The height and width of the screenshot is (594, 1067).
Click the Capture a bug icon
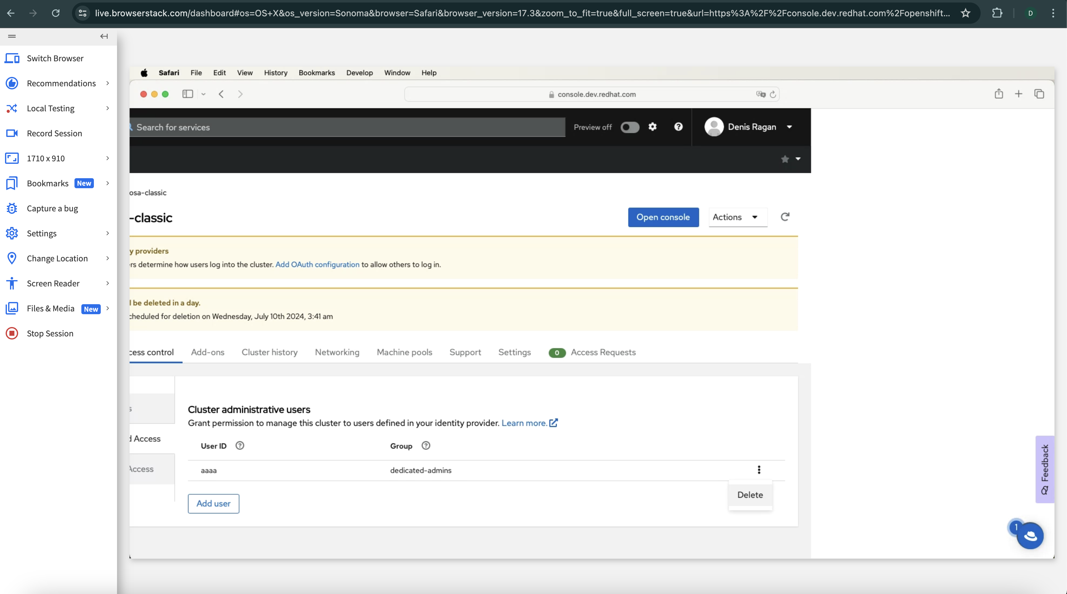12,208
